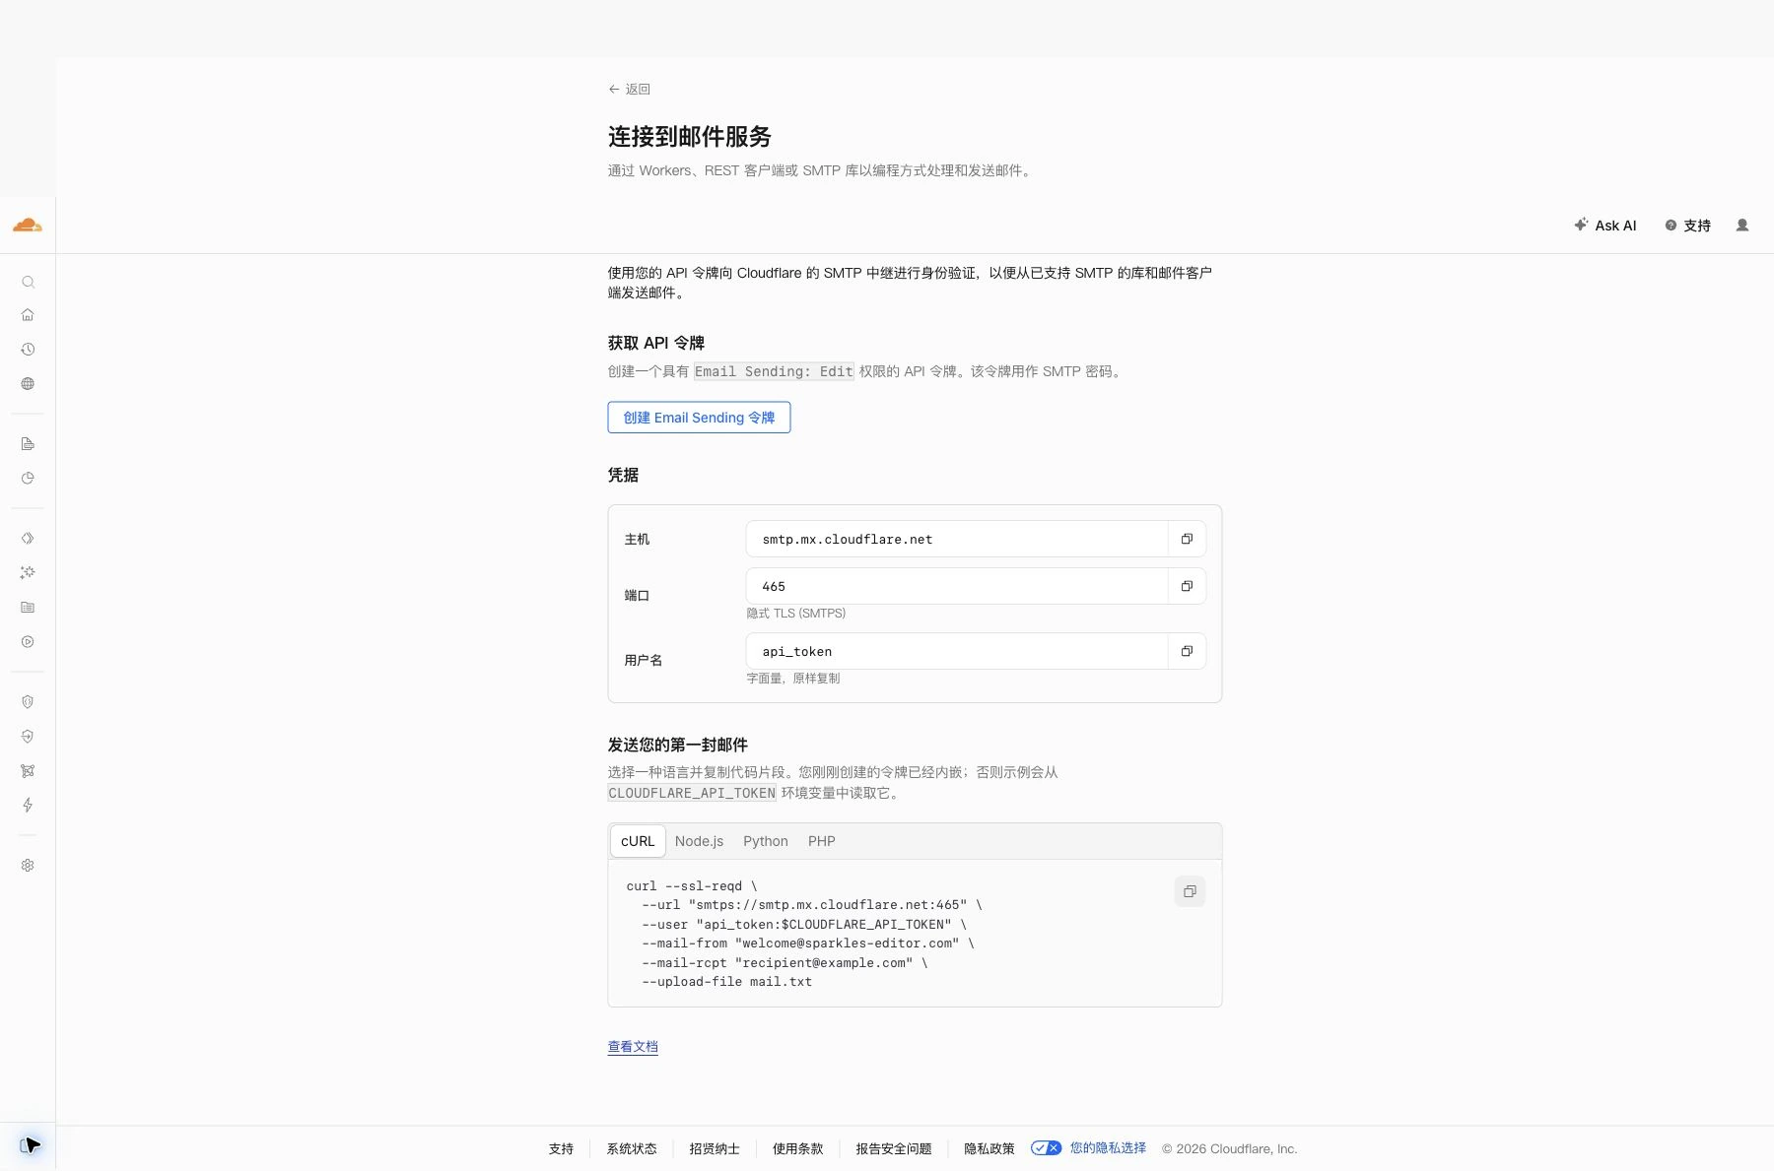This screenshot has width=1774, height=1171.
Task: Click the Ask AI sparkle button
Action: tap(1605, 226)
